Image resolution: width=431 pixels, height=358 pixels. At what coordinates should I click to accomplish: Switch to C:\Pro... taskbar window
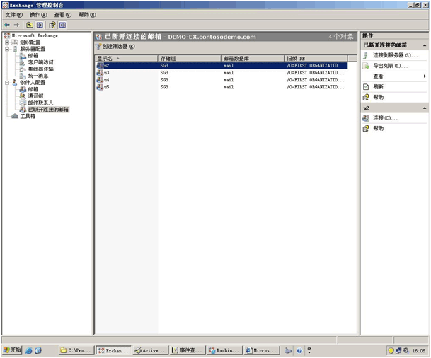point(76,351)
